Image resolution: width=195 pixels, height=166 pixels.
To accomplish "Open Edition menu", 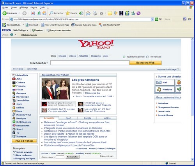I will 14,7.
